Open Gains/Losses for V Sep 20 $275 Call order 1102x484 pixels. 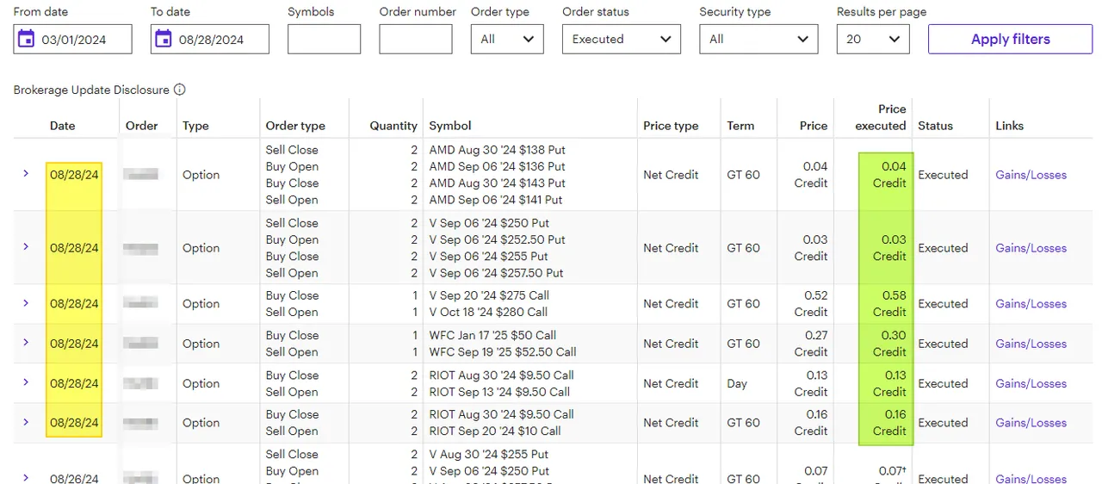1031,304
